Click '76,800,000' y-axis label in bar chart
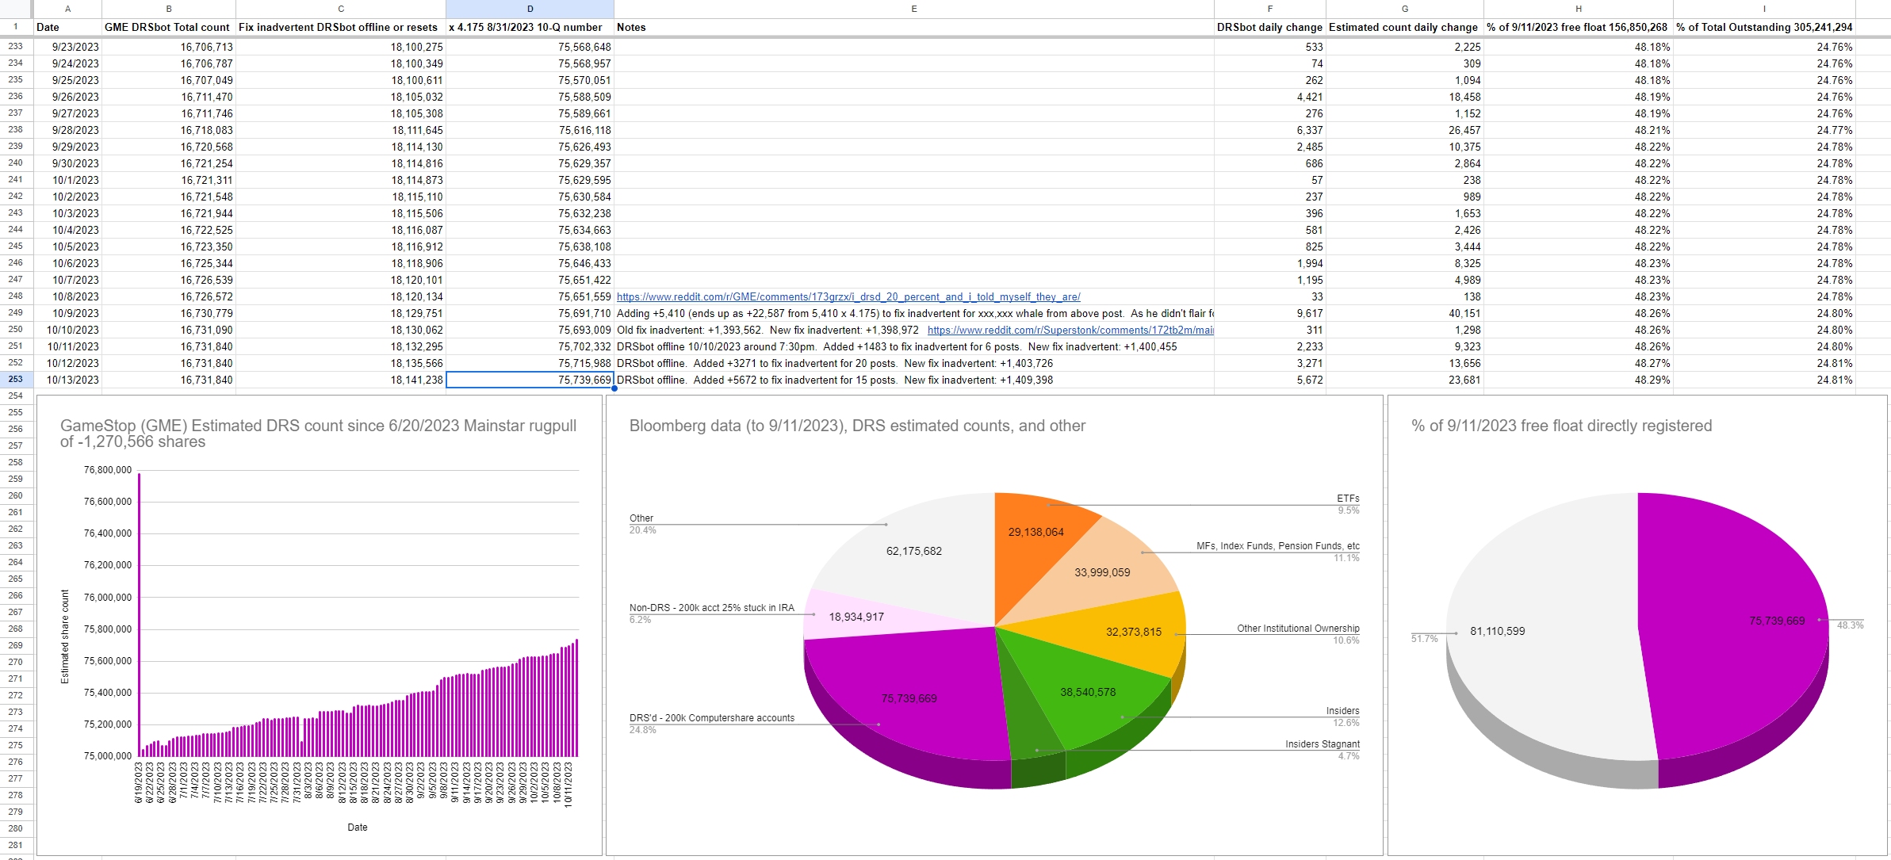The image size is (1891, 860). [108, 470]
